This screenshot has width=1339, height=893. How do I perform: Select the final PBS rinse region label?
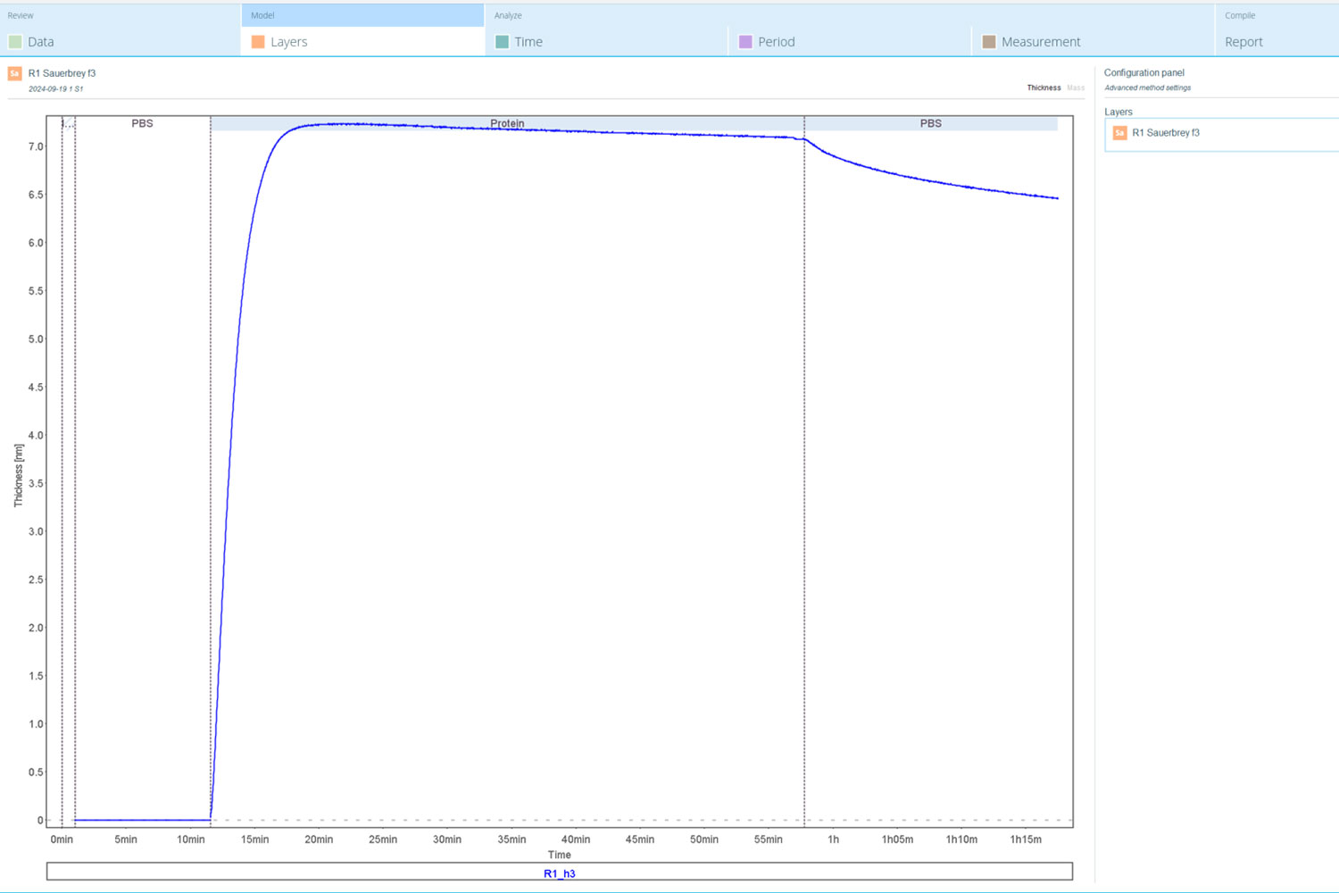tap(931, 123)
